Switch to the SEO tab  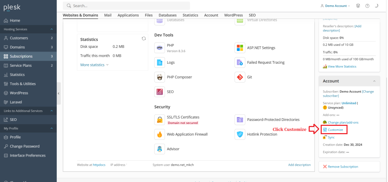click(252, 15)
